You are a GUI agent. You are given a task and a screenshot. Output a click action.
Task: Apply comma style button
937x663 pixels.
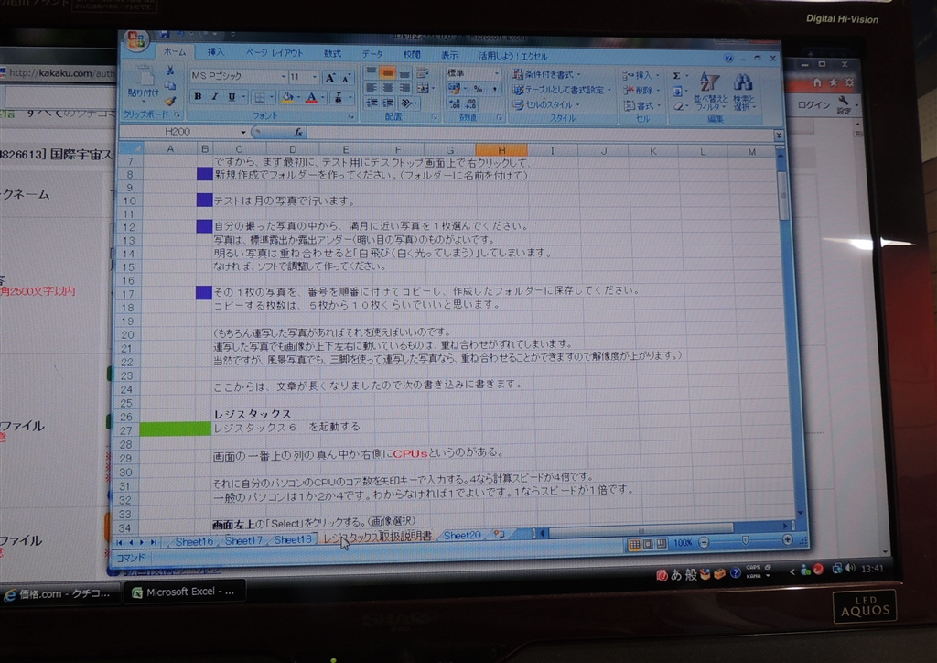click(495, 89)
